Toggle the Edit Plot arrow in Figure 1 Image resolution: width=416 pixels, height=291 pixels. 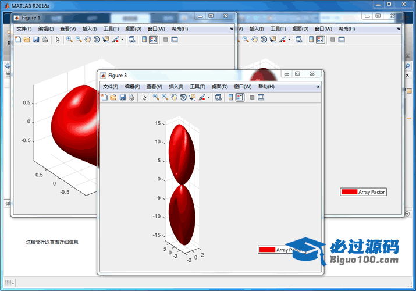[x=58, y=40]
